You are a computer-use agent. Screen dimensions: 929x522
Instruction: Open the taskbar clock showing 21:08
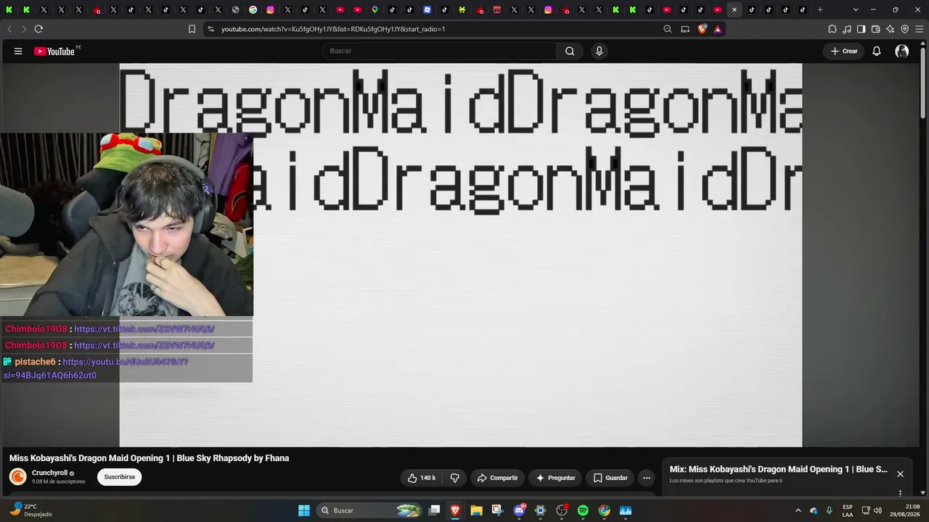(905, 510)
